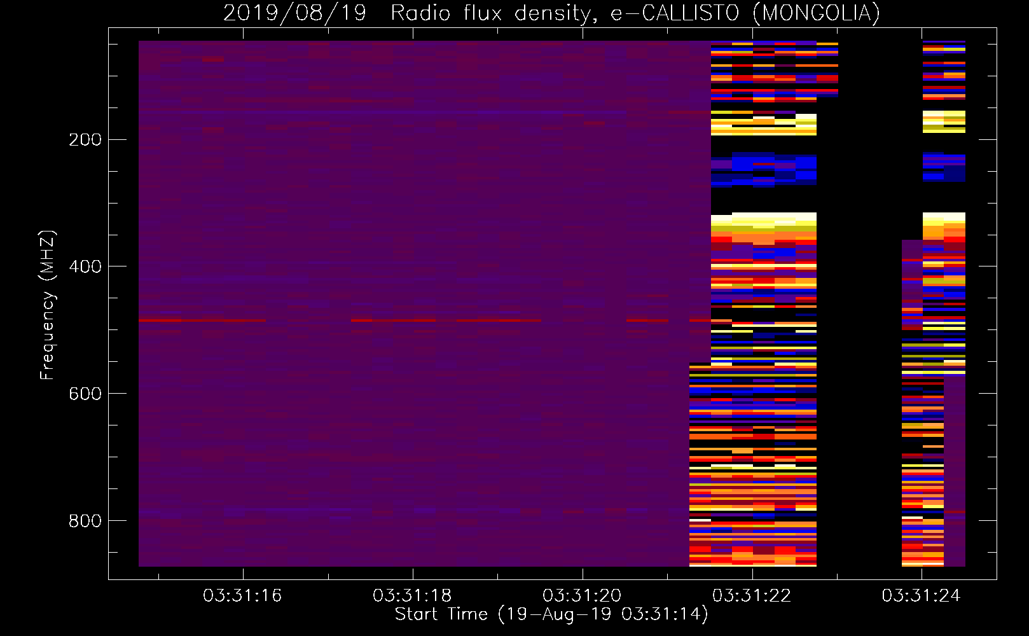Click the plot title text 'Radio flux density, e-CALLISTO (MONGOLIA)'
Screen dimensions: 1029x636
635,13
